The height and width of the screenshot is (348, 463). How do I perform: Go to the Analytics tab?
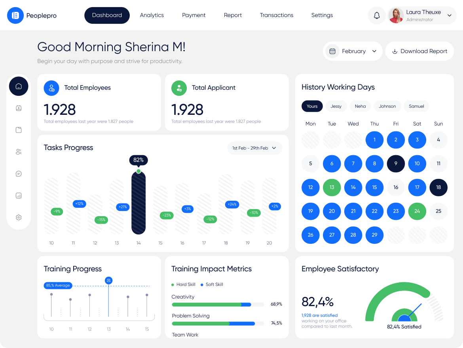(x=152, y=15)
